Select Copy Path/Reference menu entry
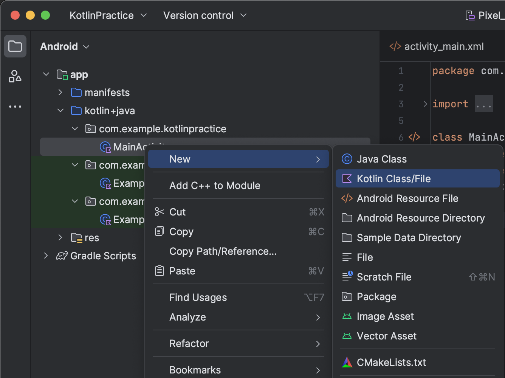The width and height of the screenshot is (505, 378). tap(223, 251)
